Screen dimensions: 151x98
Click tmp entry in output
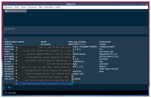coord(101,61)
